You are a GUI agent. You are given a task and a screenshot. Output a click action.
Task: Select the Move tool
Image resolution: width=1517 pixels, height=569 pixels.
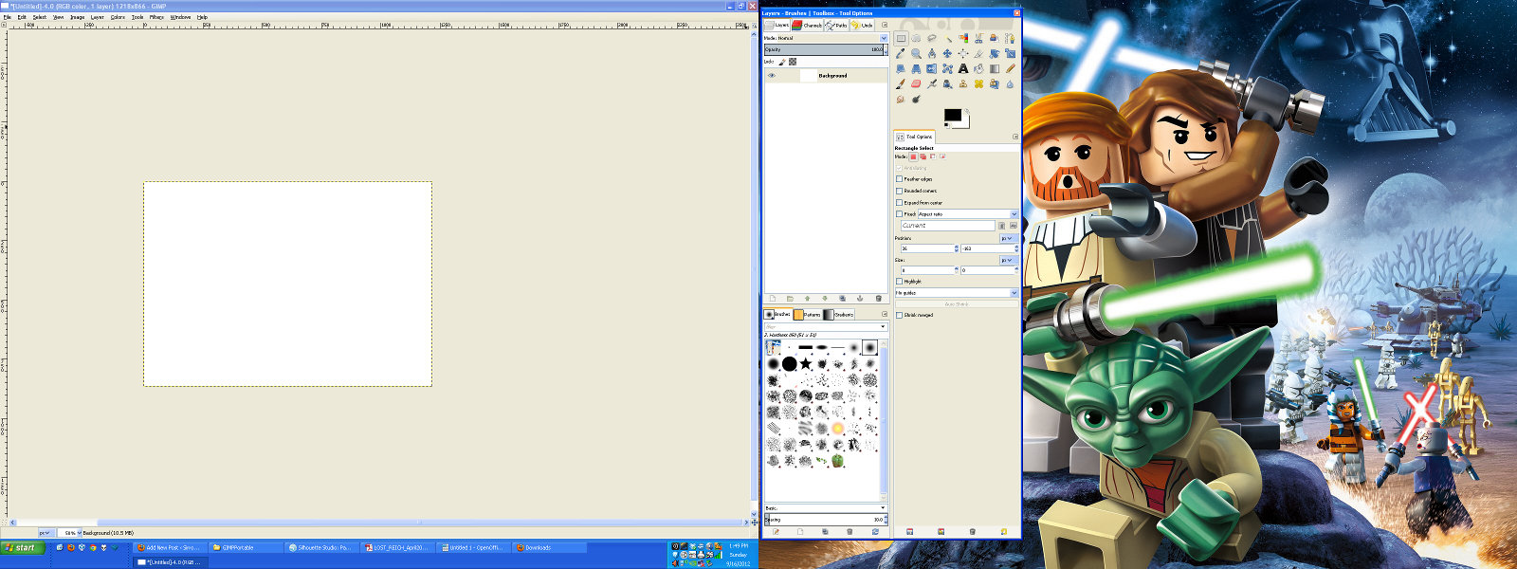pos(947,54)
